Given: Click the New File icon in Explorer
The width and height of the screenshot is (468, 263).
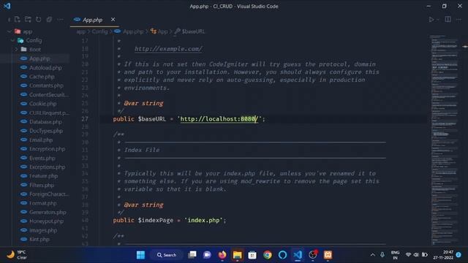Looking at the screenshot, I should (18, 20).
